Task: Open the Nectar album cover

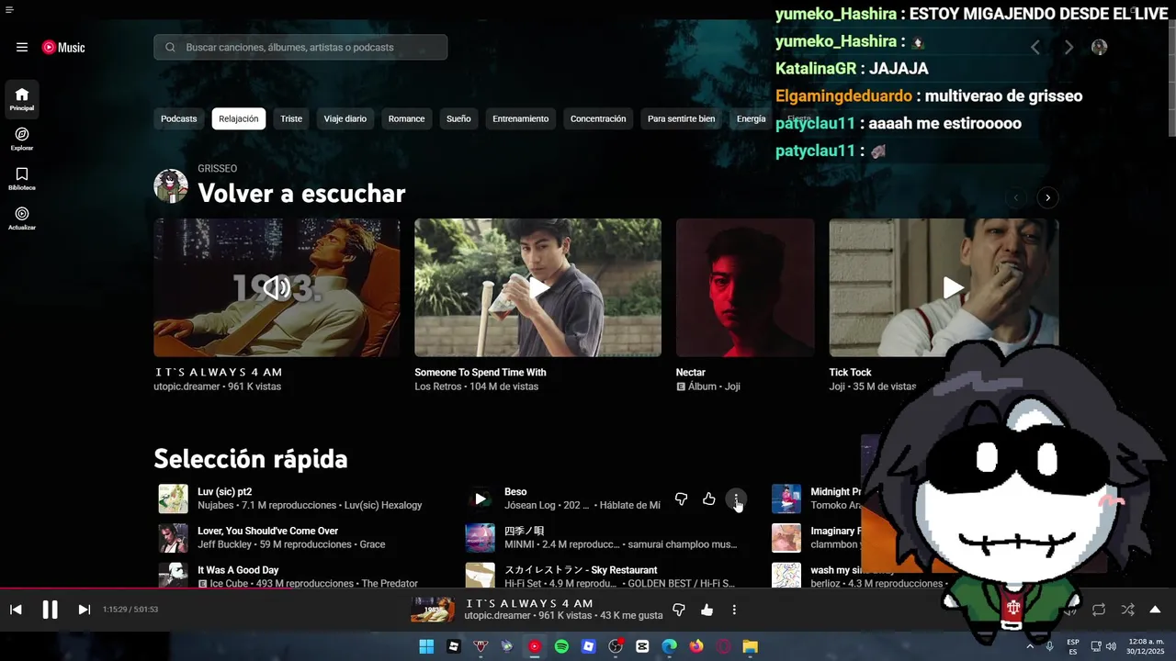Action: [x=745, y=287]
